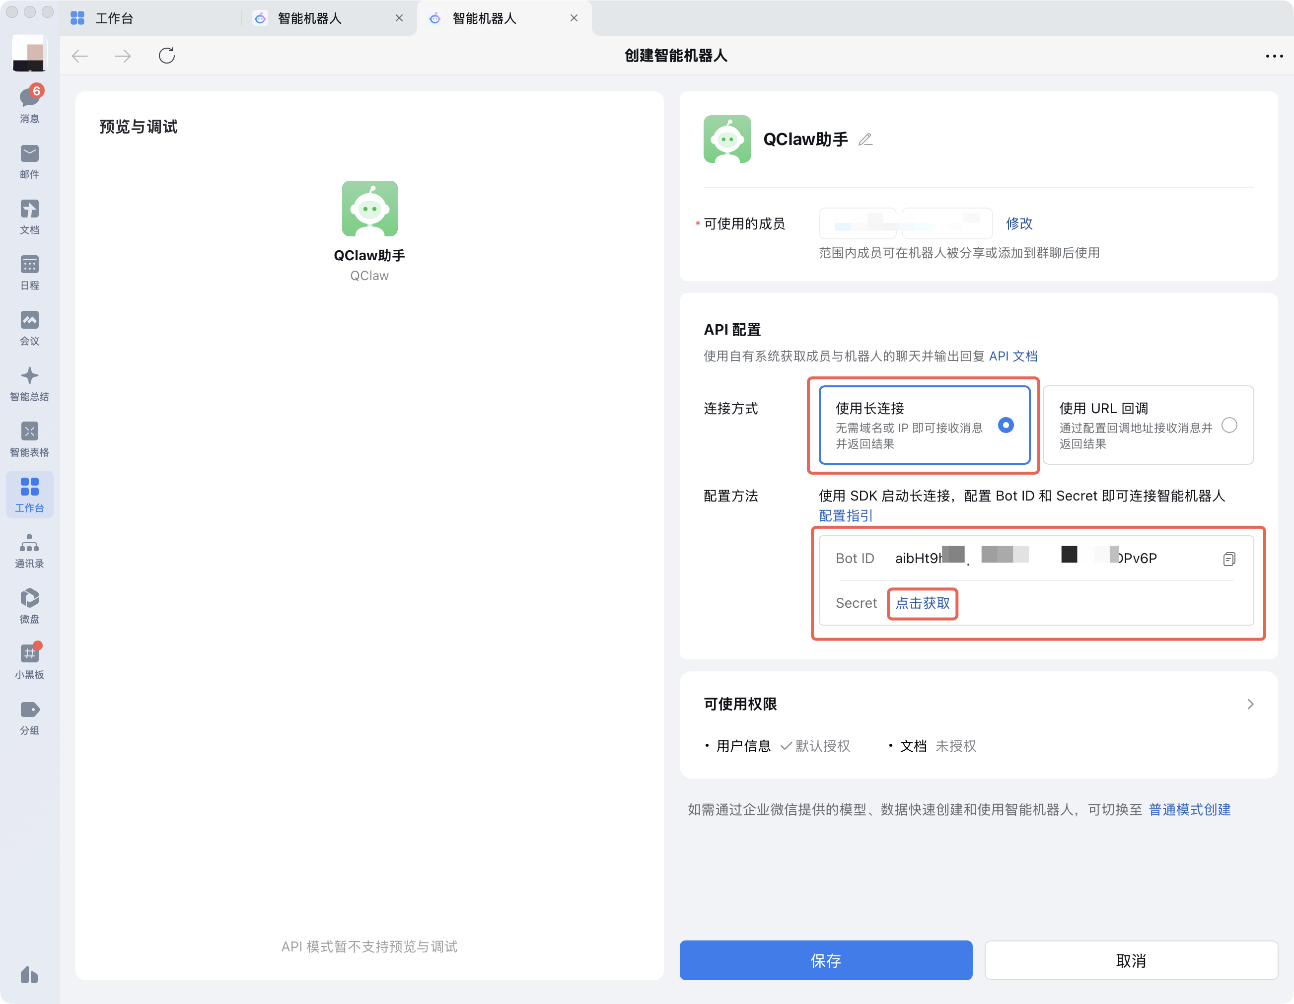Click the blue 保存 button

pyautogui.click(x=825, y=960)
